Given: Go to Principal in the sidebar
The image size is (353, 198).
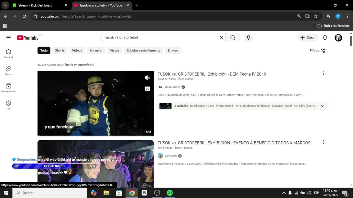Looking at the screenshot, I should pyautogui.click(x=8, y=54).
